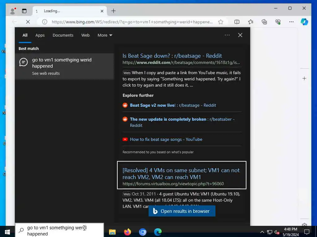The height and width of the screenshot is (237, 317).
Task: Click the taskbar search box
Action: click(59, 230)
